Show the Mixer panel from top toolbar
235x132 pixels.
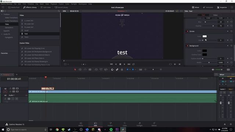point(196,7)
